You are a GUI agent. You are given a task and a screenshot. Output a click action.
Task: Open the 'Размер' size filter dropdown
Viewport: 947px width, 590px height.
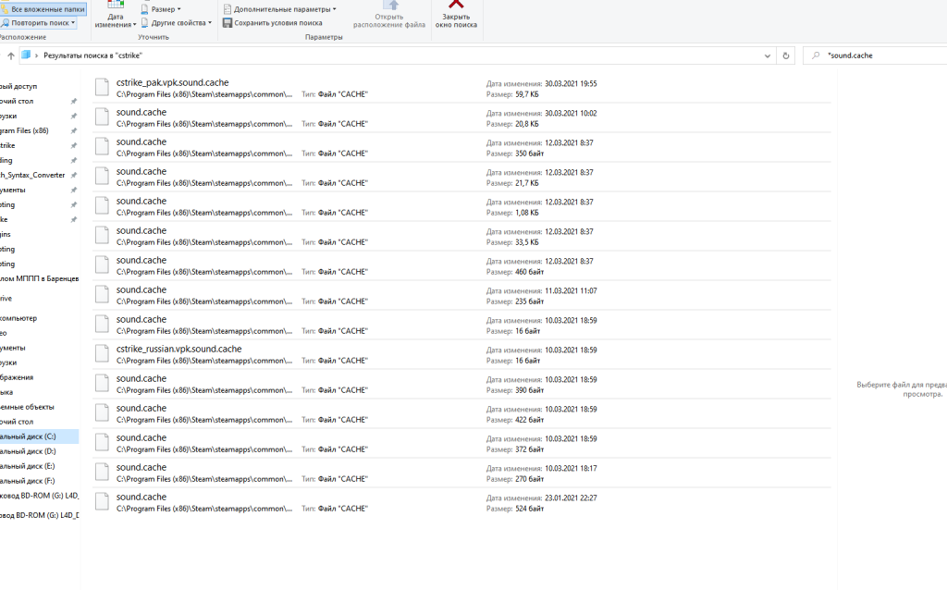tap(165, 9)
